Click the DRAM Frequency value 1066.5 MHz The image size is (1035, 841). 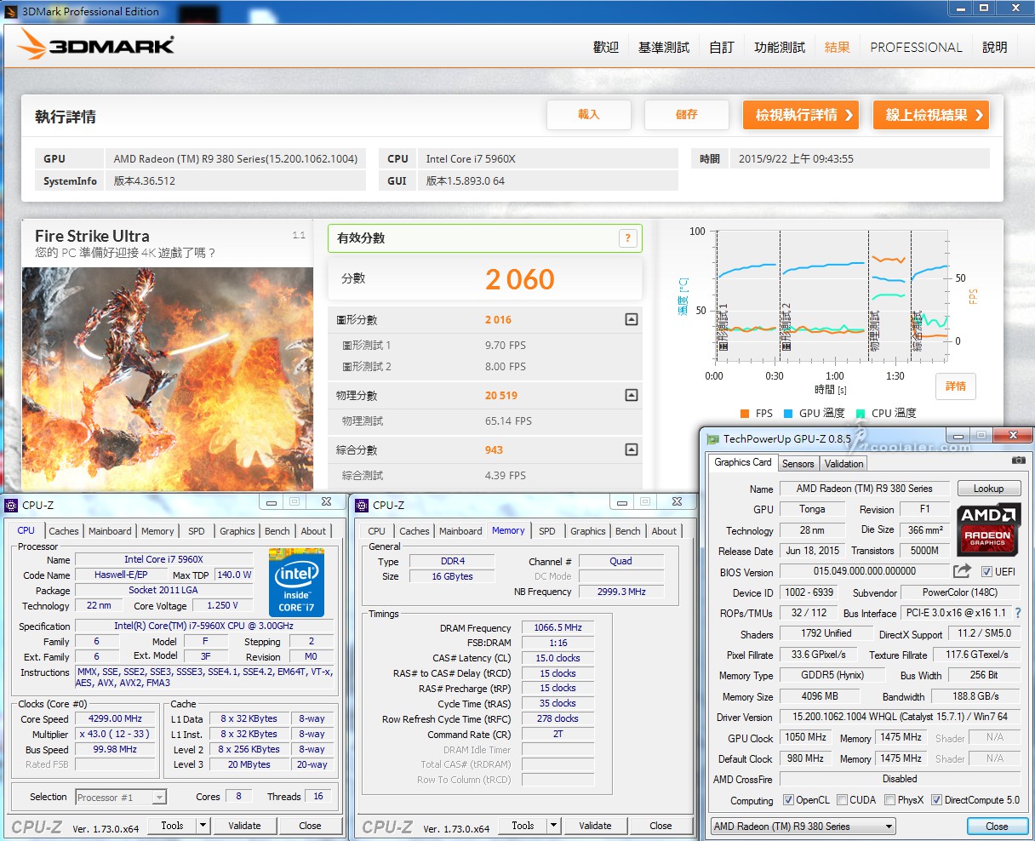pyautogui.click(x=558, y=628)
